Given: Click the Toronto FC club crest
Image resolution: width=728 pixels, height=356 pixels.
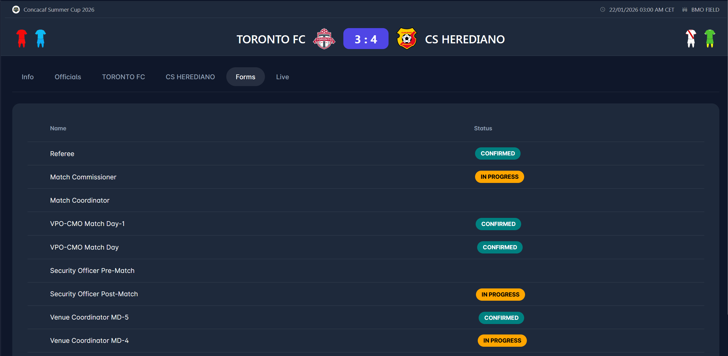Looking at the screenshot, I should (324, 39).
